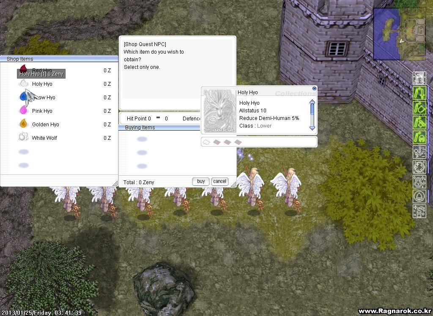
Task: Click the first empty white card slot
Action: pos(206,142)
